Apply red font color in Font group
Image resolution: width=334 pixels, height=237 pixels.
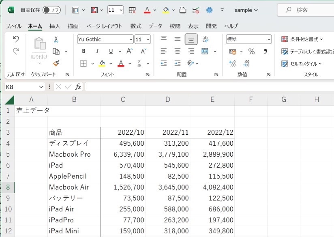point(121,63)
